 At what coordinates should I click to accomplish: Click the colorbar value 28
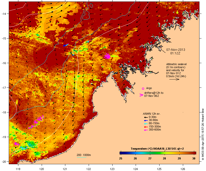pos(164,158)
